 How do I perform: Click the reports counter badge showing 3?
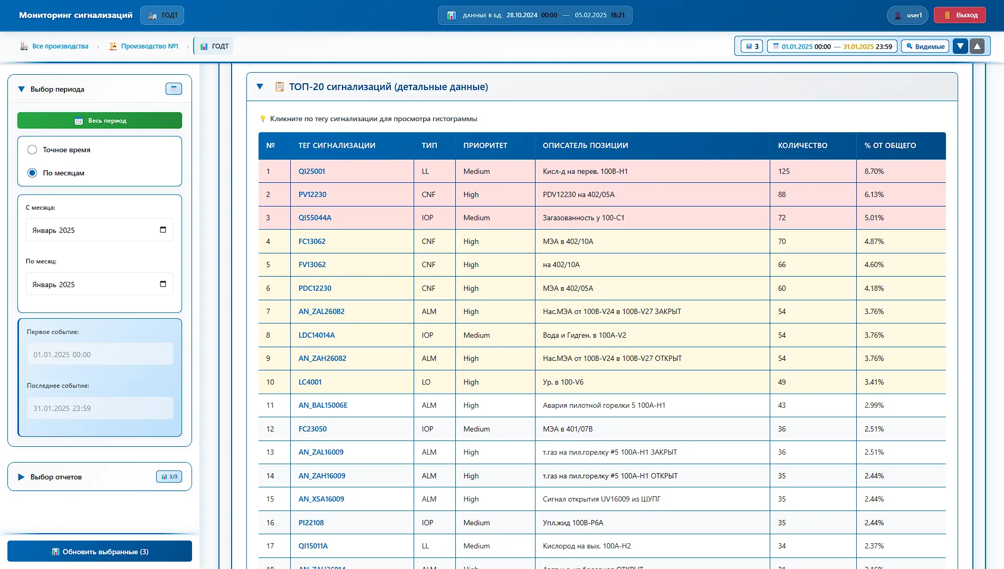coord(752,46)
